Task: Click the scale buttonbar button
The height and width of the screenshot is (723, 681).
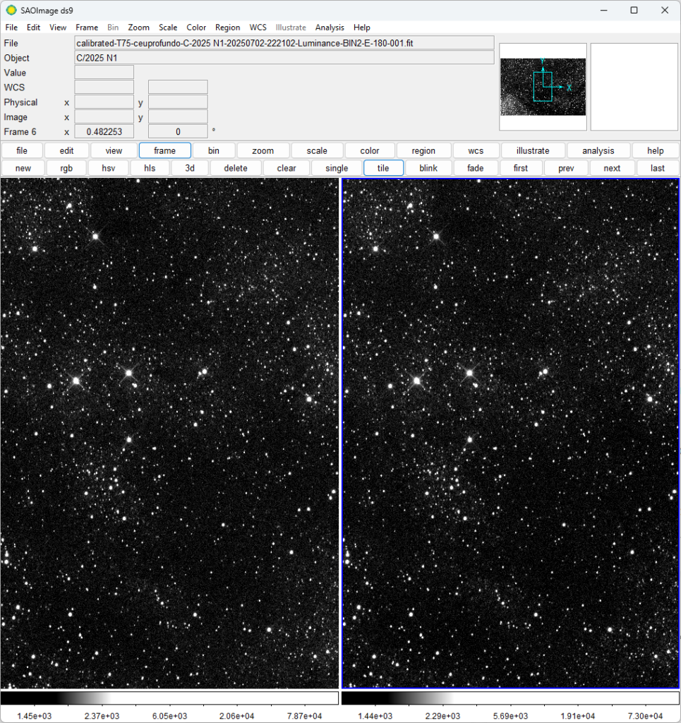Action: (317, 150)
